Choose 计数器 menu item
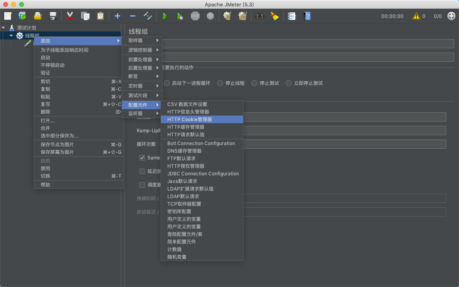The height and width of the screenshot is (287, 459). click(x=202, y=250)
